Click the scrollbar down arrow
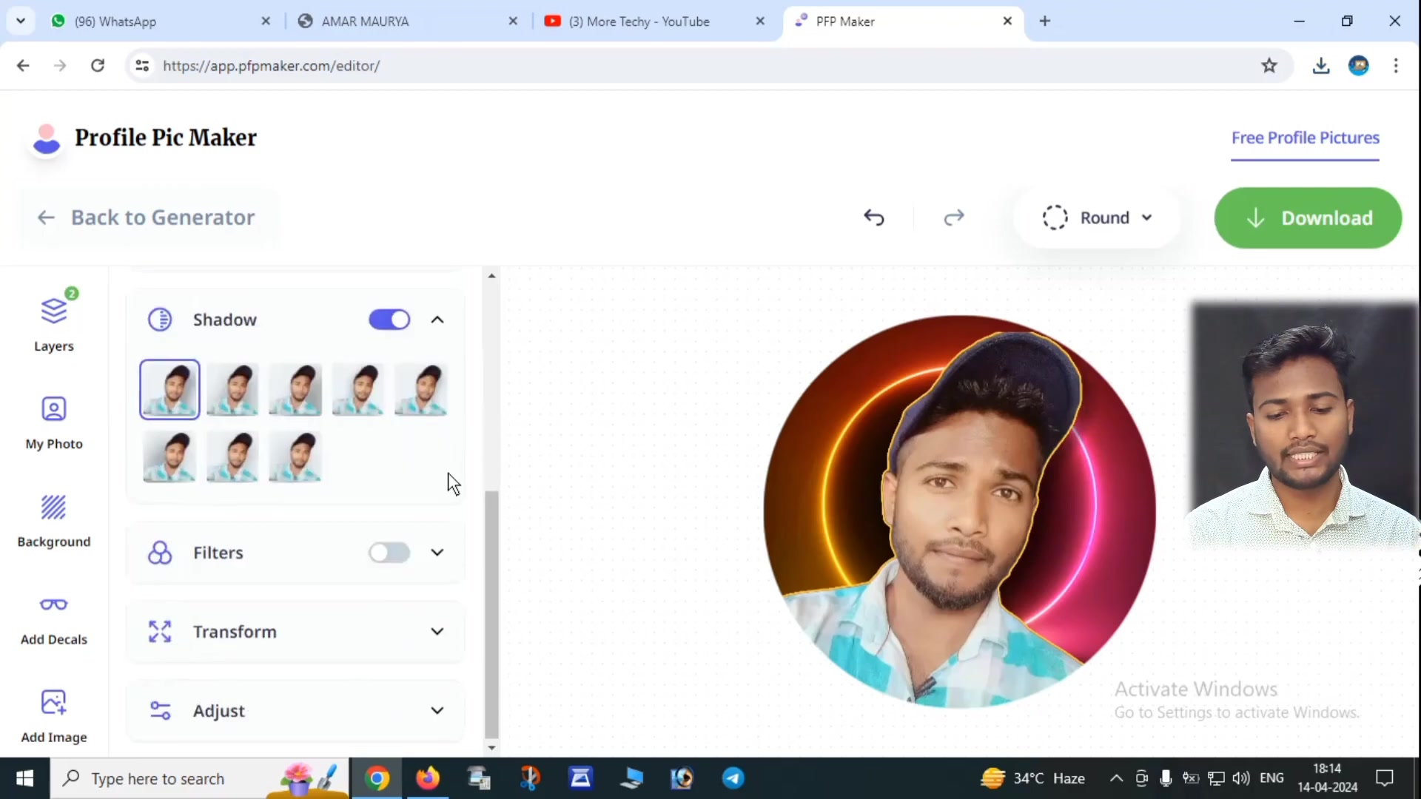The width and height of the screenshot is (1421, 799). (491, 748)
